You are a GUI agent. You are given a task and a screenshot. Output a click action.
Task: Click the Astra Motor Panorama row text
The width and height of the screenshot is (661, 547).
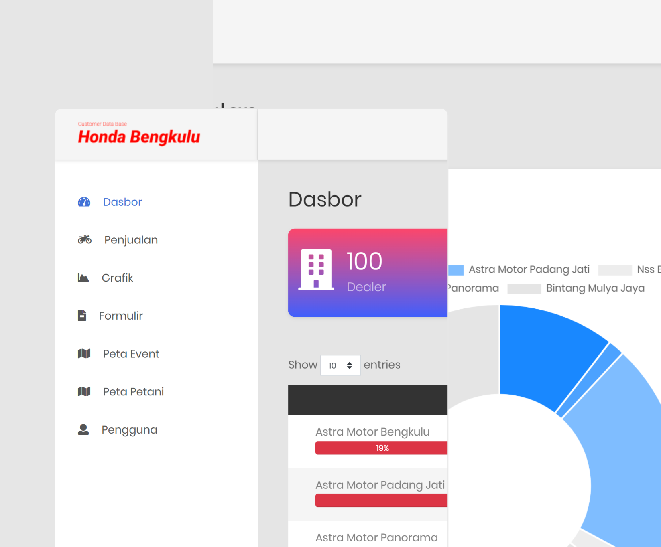(x=376, y=537)
